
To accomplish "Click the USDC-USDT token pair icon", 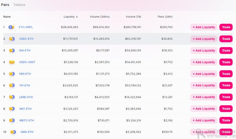I will pos(12,62).
